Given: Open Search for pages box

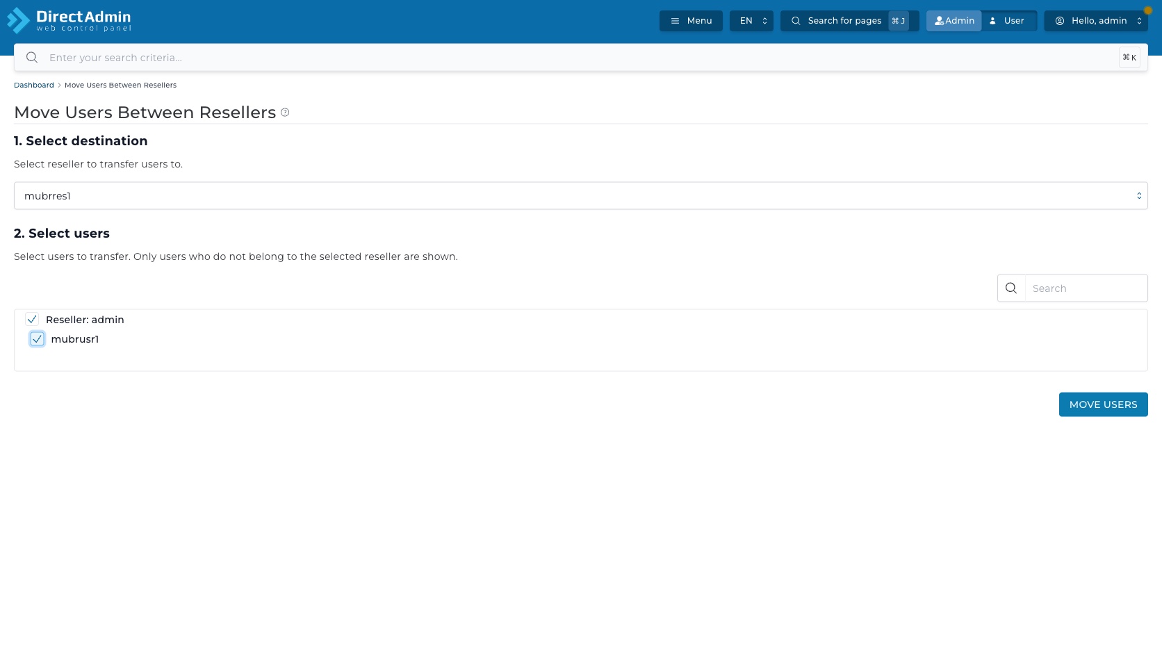Looking at the screenshot, I should coord(849,21).
